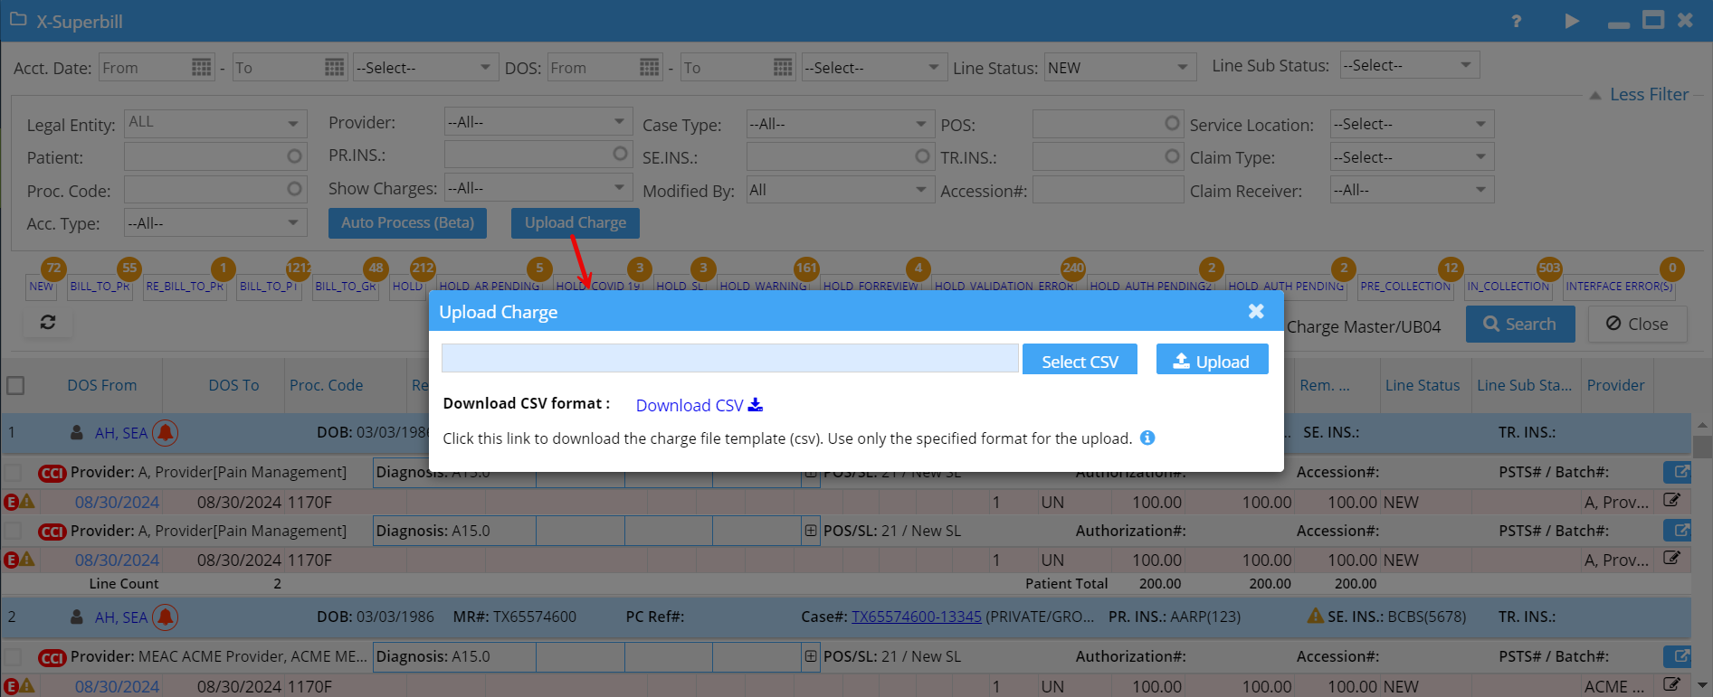The image size is (1713, 697).
Task: Click the Upload button in dialog
Action: tap(1212, 361)
